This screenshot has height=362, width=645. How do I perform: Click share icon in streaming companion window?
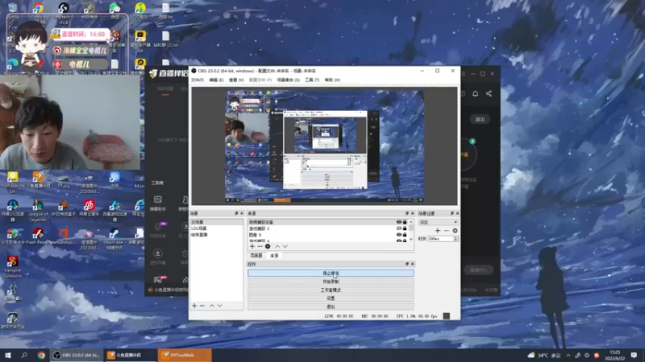(x=489, y=93)
